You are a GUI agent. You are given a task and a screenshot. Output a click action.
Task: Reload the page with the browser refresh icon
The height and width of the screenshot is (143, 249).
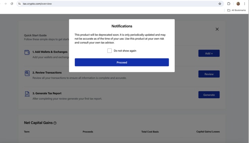pyautogui.click(x=12, y=4)
